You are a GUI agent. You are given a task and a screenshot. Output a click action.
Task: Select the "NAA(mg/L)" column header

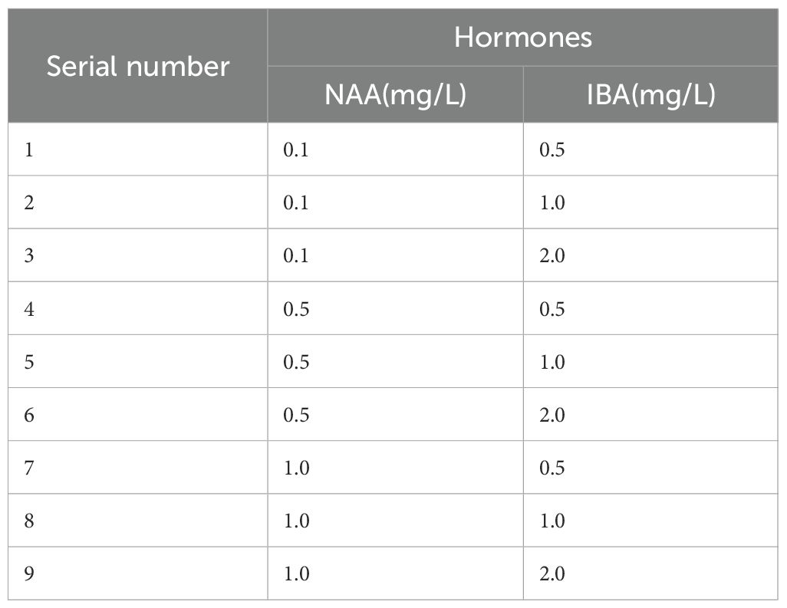coord(395,96)
